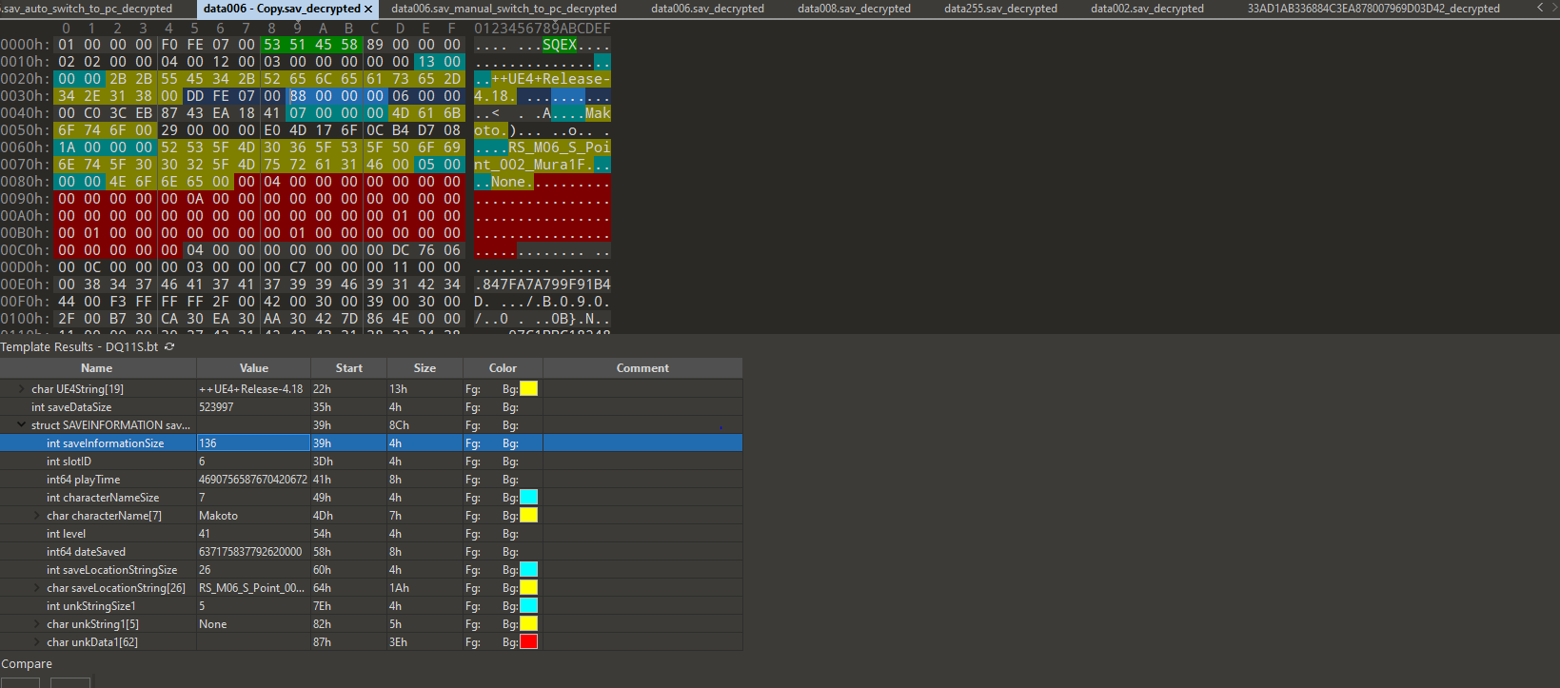
Task: Expand the char unkData1[62] row
Action: pyautogui.click(x=36, y=642)
